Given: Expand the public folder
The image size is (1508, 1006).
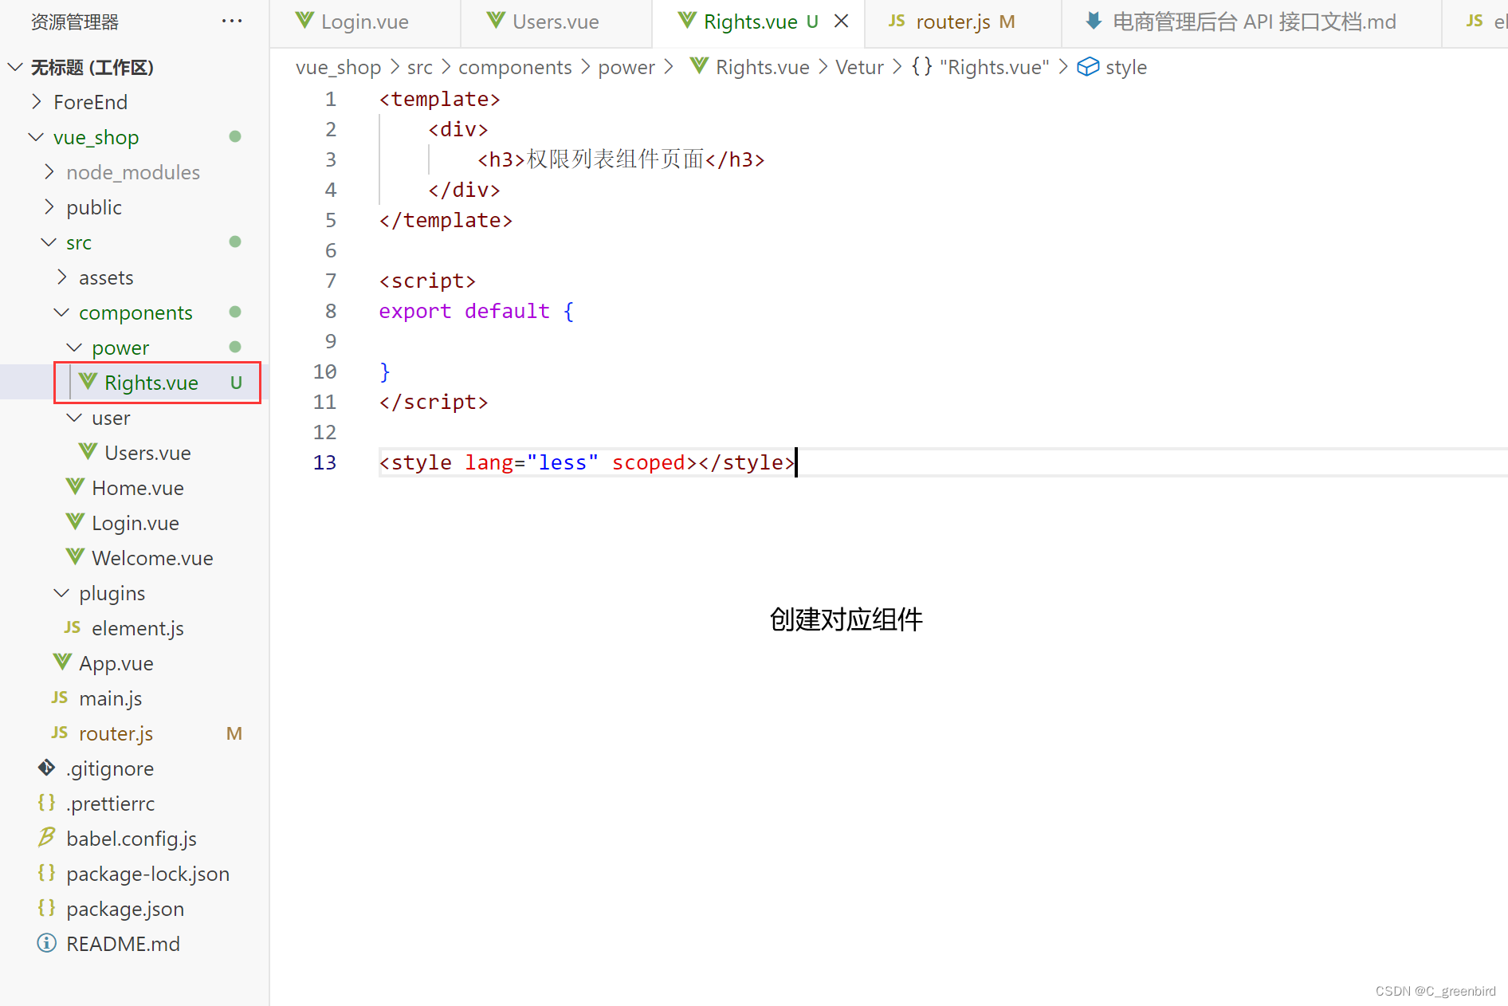Looking at the screenshot, I should (49, 207).
